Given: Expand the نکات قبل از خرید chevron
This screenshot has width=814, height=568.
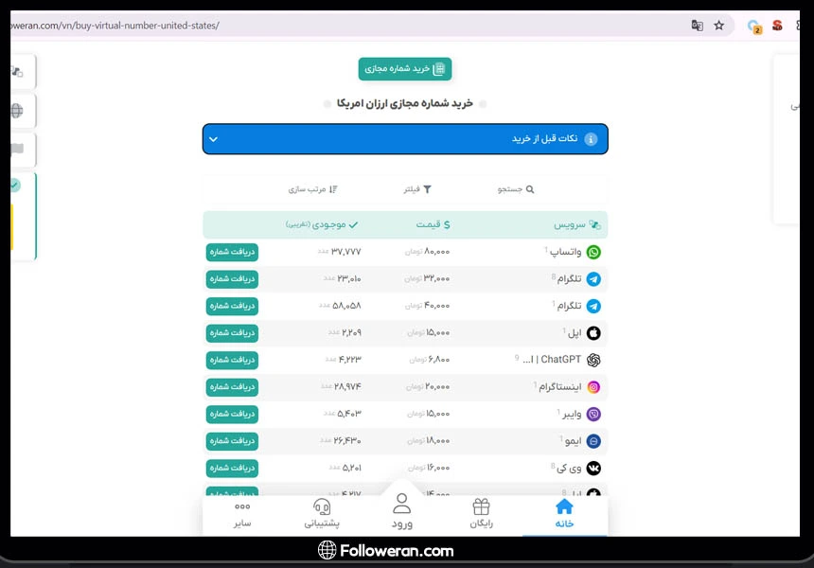Looking at the screenshot, I should click(213, 139).
